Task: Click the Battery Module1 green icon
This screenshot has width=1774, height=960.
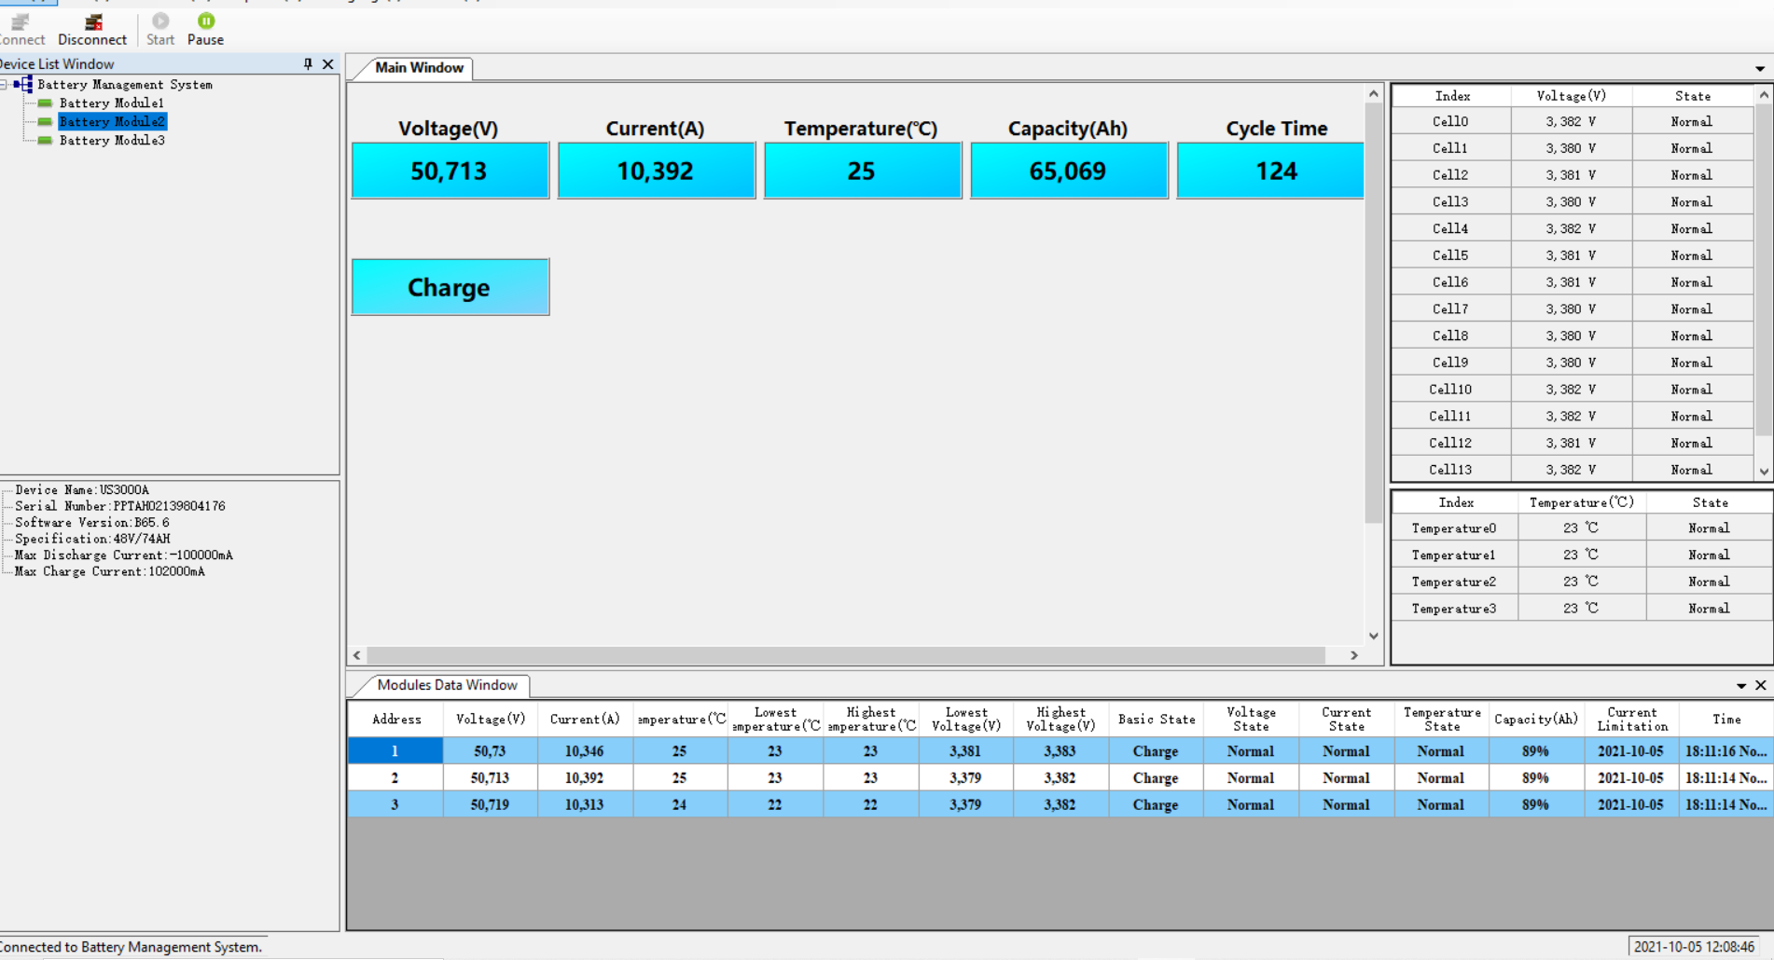Action: [45, 103]
